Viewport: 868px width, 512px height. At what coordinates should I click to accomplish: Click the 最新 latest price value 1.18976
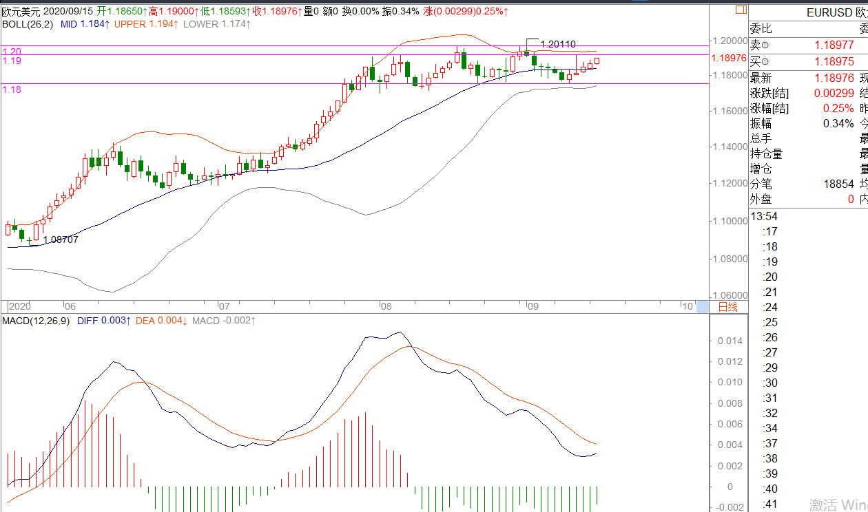pyautogui.click(x=834, y=78)
